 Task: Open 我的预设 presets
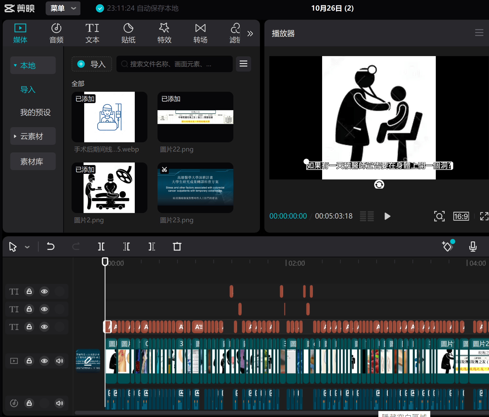click(35, 112)
